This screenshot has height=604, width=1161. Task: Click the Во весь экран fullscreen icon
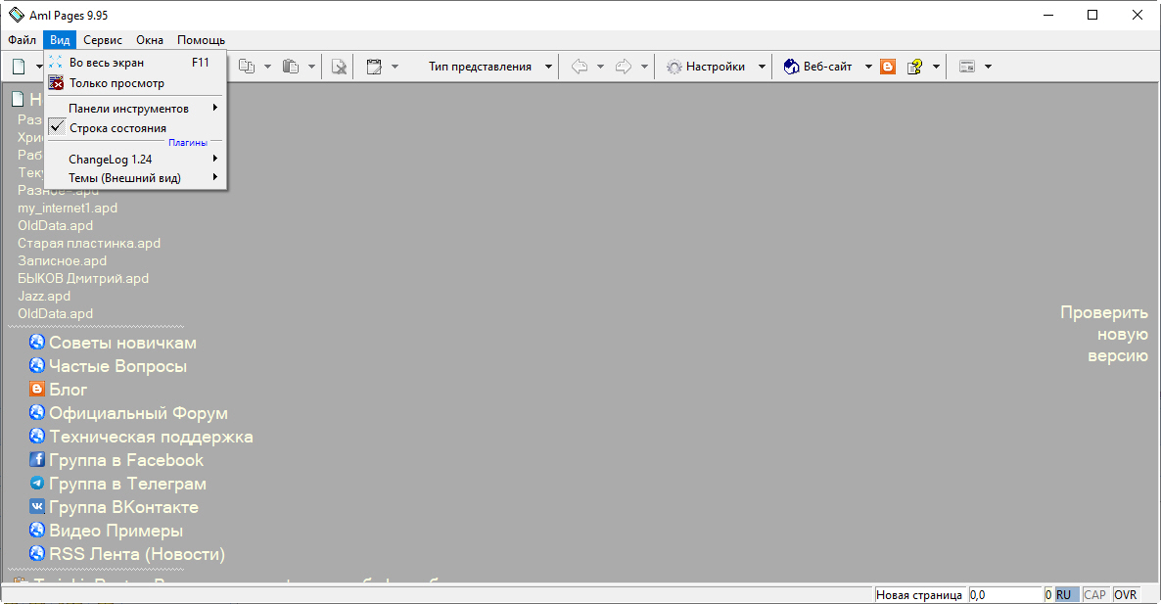pos(56,63)
